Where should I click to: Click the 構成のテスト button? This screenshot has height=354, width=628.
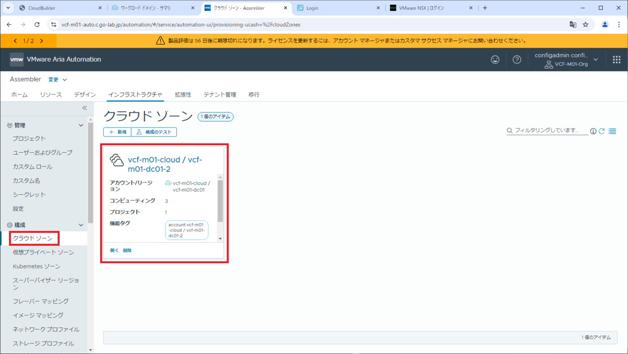tap(154, 132)
